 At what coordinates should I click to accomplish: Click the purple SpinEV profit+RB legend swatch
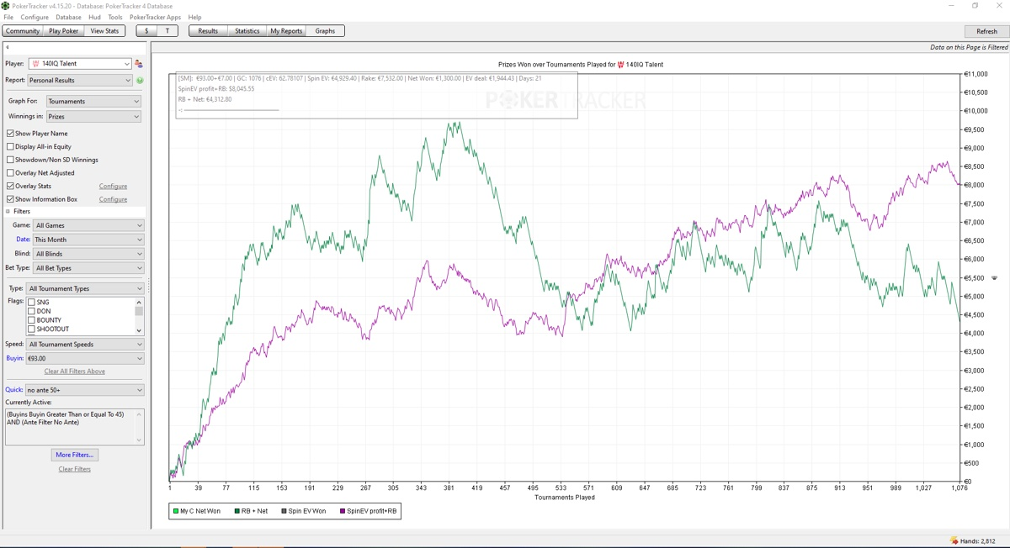point(343,511)
